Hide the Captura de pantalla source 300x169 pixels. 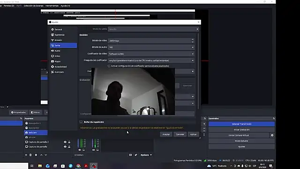click(x=65, y=146)
